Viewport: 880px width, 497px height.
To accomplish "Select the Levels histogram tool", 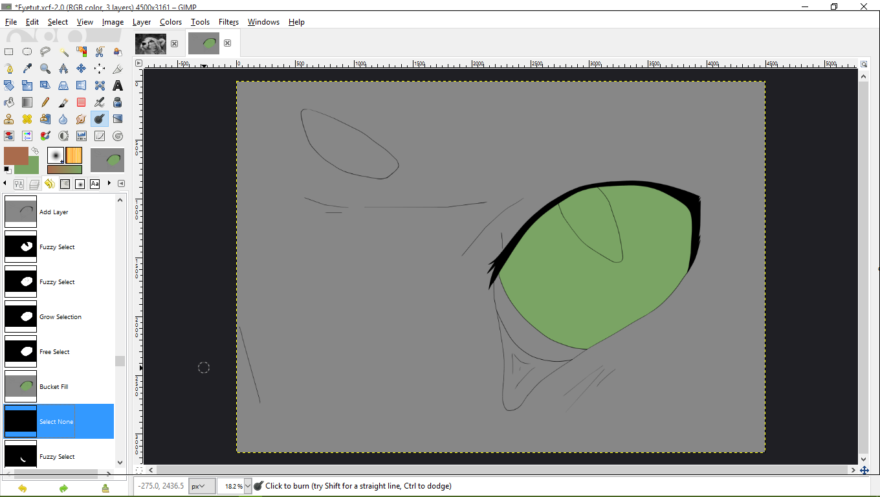I will coord(82,136).
